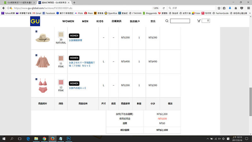This screenshot has height=142, width=252.
Task: Open FashionGuide bookmark
Action: click(220, 13)
